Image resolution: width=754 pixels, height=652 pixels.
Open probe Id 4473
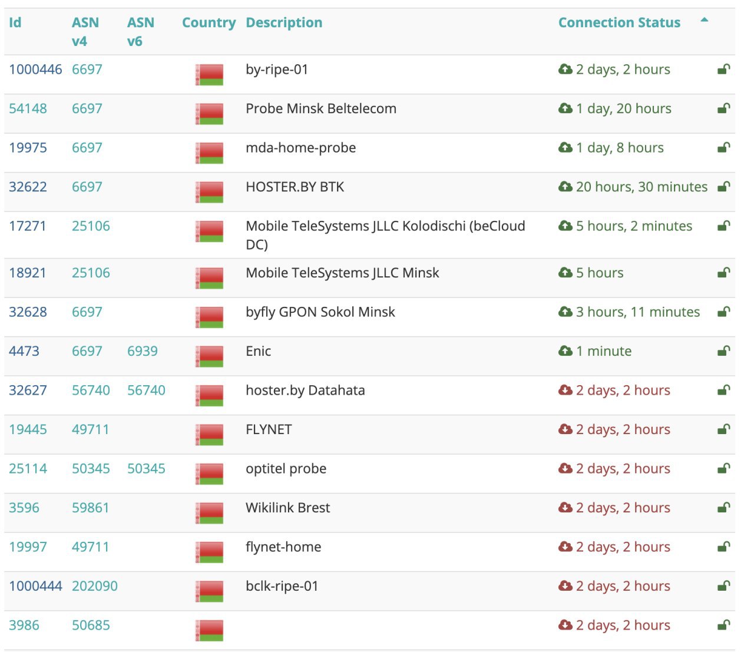point(24,351)
